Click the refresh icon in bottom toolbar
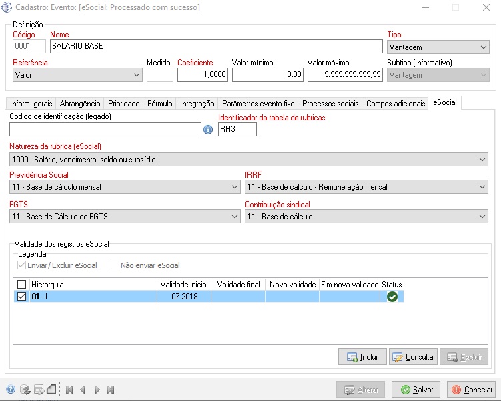 (x=25, y=390)
